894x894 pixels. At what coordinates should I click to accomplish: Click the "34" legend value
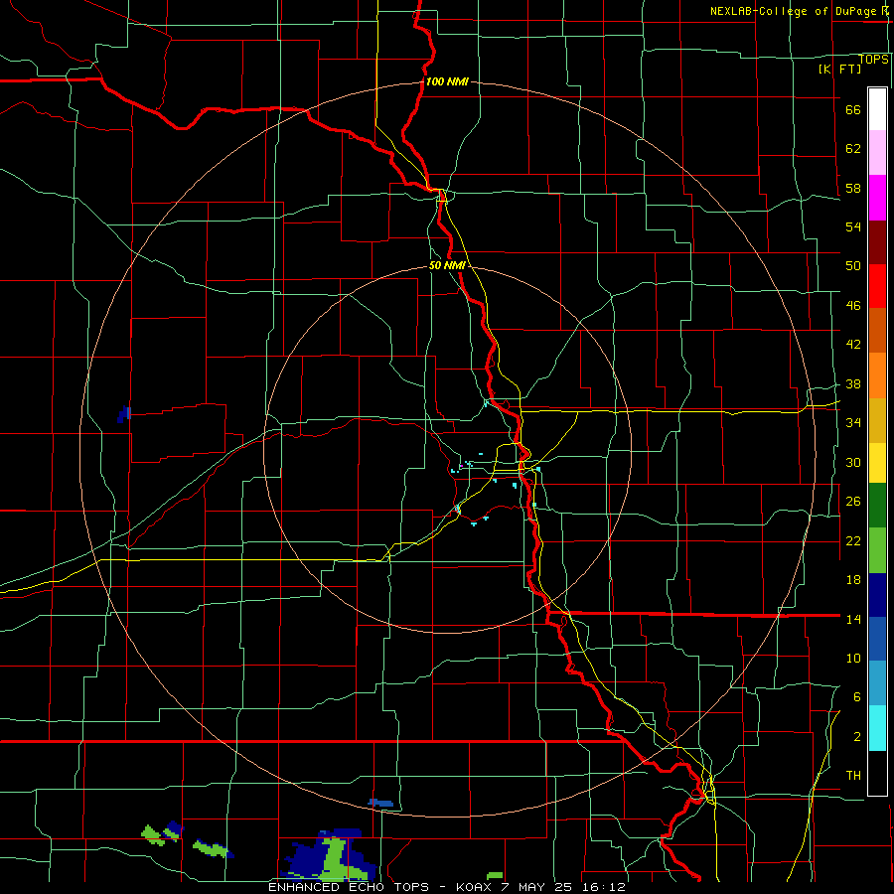(x=853, y=422)
